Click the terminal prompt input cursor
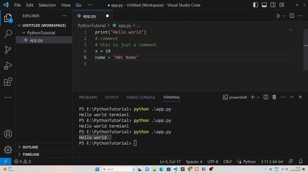This screenshot has height=173, width=308. (135, 143)
